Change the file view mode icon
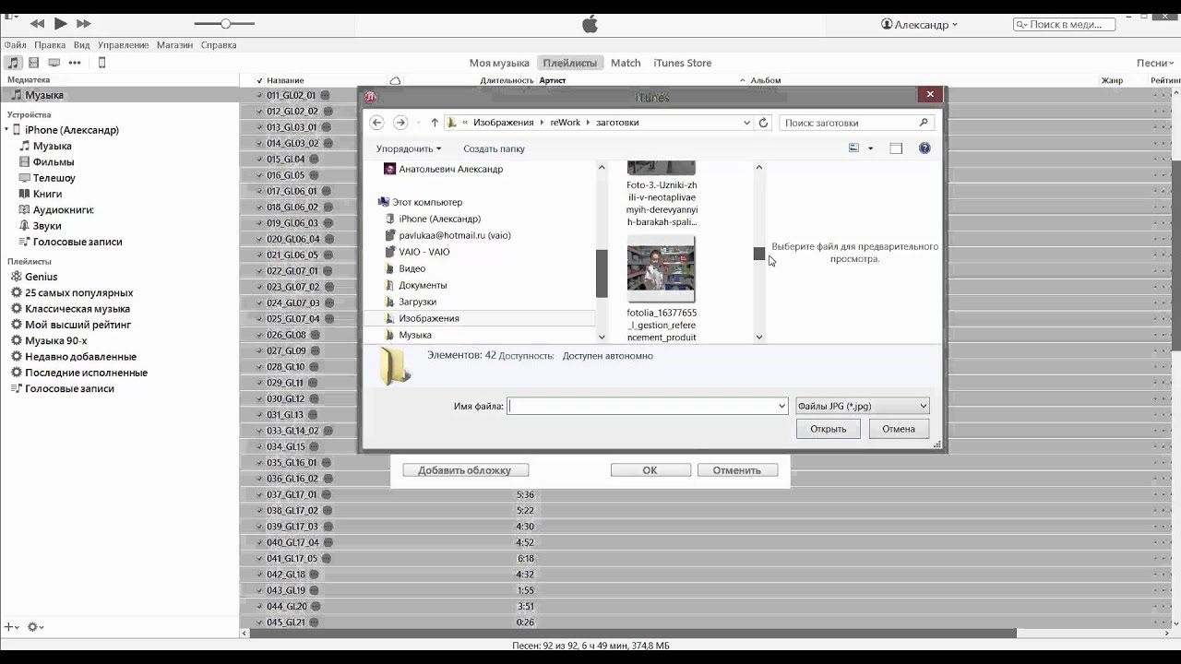This screenshot has height=664, width=1181. click(854, 148)
